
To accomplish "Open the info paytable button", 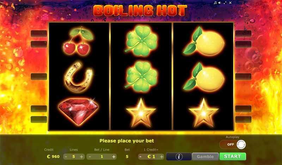I will coord(179,157).
